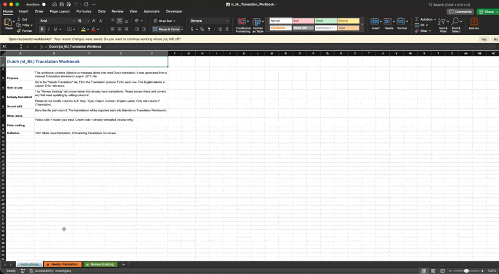Click the Save icon in title bar
Screen dimensions: 499x274
coord(61,4)
